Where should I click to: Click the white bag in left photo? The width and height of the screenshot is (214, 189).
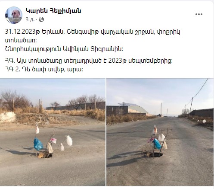point(69,141)
